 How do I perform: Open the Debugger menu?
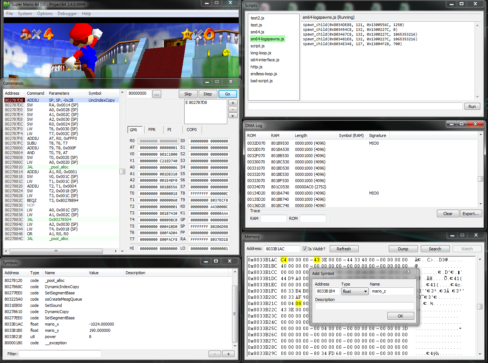coord(67,14)
